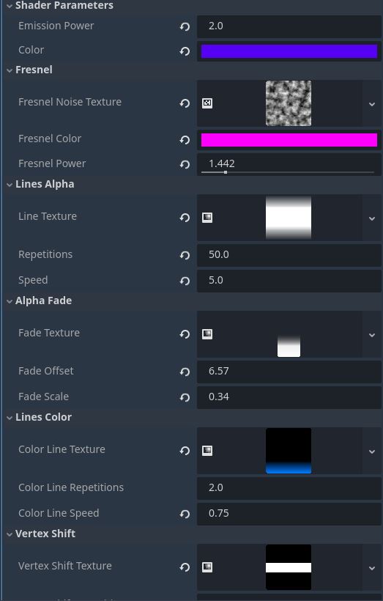Click the Fresnel Power slider track
The image size is (383, 601).
point(288,172)
